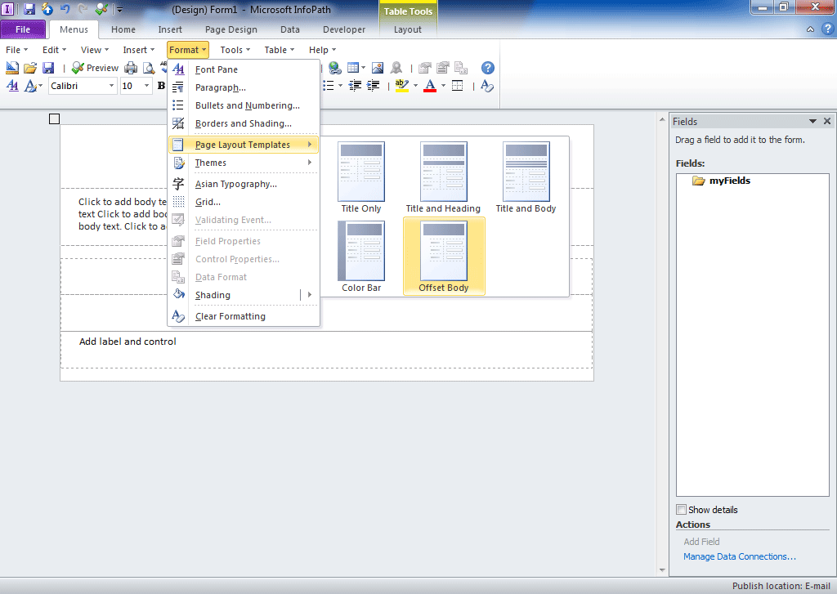837x594 pixels.
Task: Click the Design a Form toolbar icon
Action: point(11,68)
